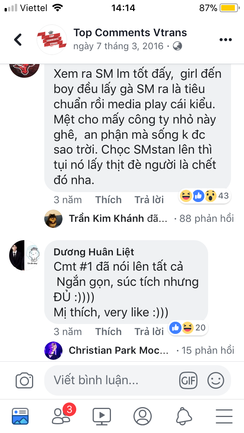
Task: Open the emoji sticker picker
Action: [x=216, y=380]
